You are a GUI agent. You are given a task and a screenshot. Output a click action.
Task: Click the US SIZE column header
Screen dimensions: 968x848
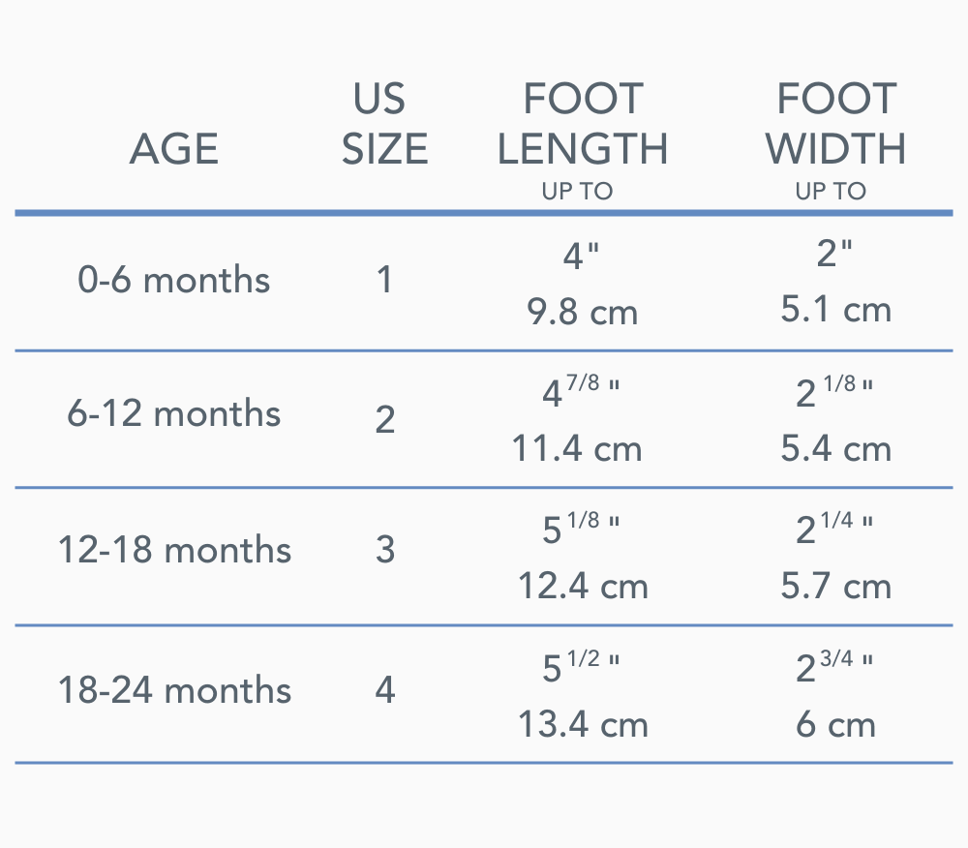[x=384, y=124]
